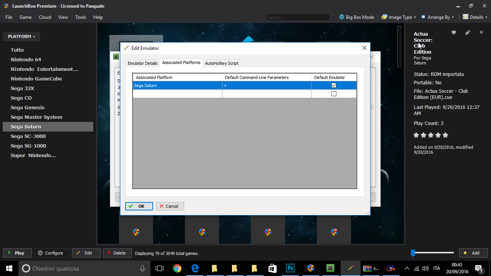Expand the PLATFORM filter dropdown

pos(21,37)
